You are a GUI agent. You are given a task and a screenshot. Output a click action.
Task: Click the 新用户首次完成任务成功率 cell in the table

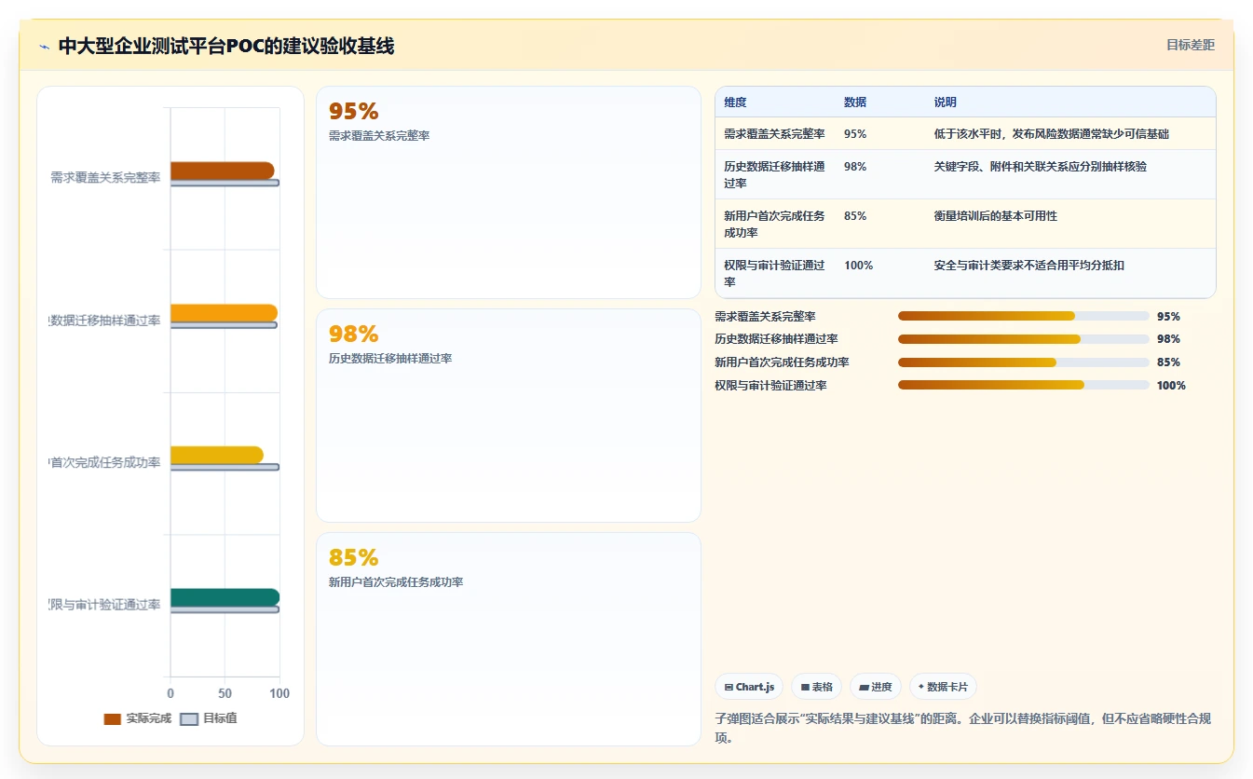click(774, 225)
